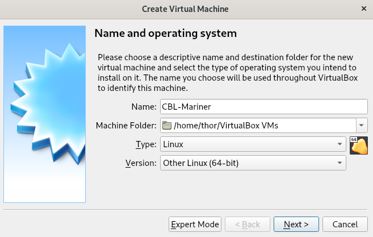
Task: Click the Name and operating system heading
Action: 166,33
